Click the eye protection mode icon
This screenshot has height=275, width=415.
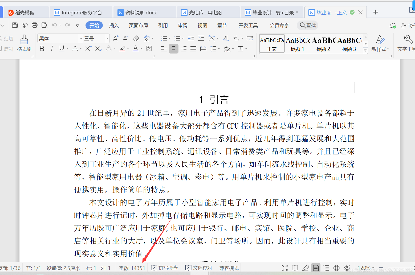[347, 268]
